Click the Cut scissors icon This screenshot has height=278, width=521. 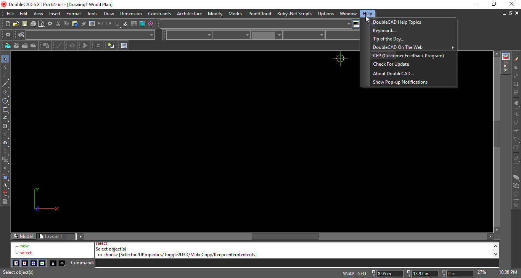[x=58, y=24]
